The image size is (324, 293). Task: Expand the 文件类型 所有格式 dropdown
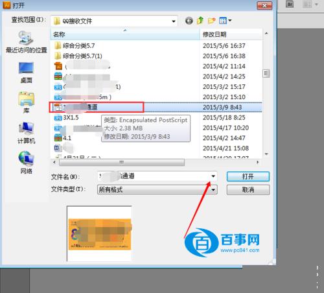pos(157,190)
